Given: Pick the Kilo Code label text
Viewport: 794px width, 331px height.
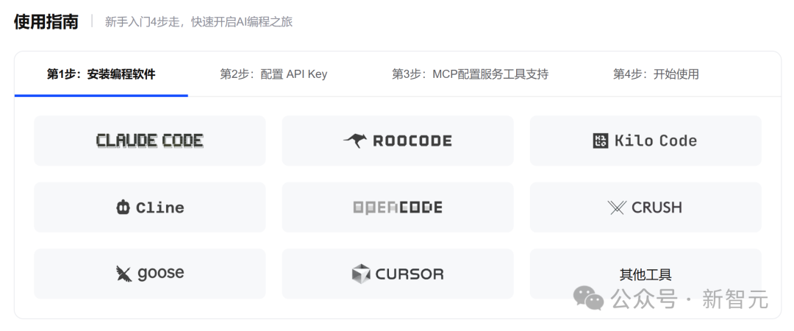Looking at the screenshot, I should tap(656, 141).
